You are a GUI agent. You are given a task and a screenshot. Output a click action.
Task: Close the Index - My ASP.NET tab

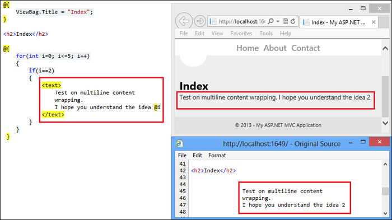pyautogui.click(x=374, y=22)
